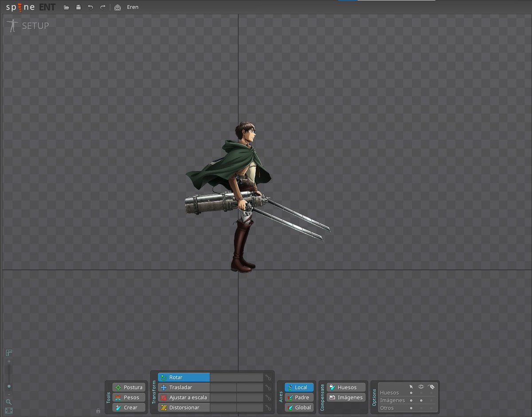Toggle selectability for Otros in Options
The height and width of the screenshot is (417, 532).
pyautogui.click(x=411, y=408)
